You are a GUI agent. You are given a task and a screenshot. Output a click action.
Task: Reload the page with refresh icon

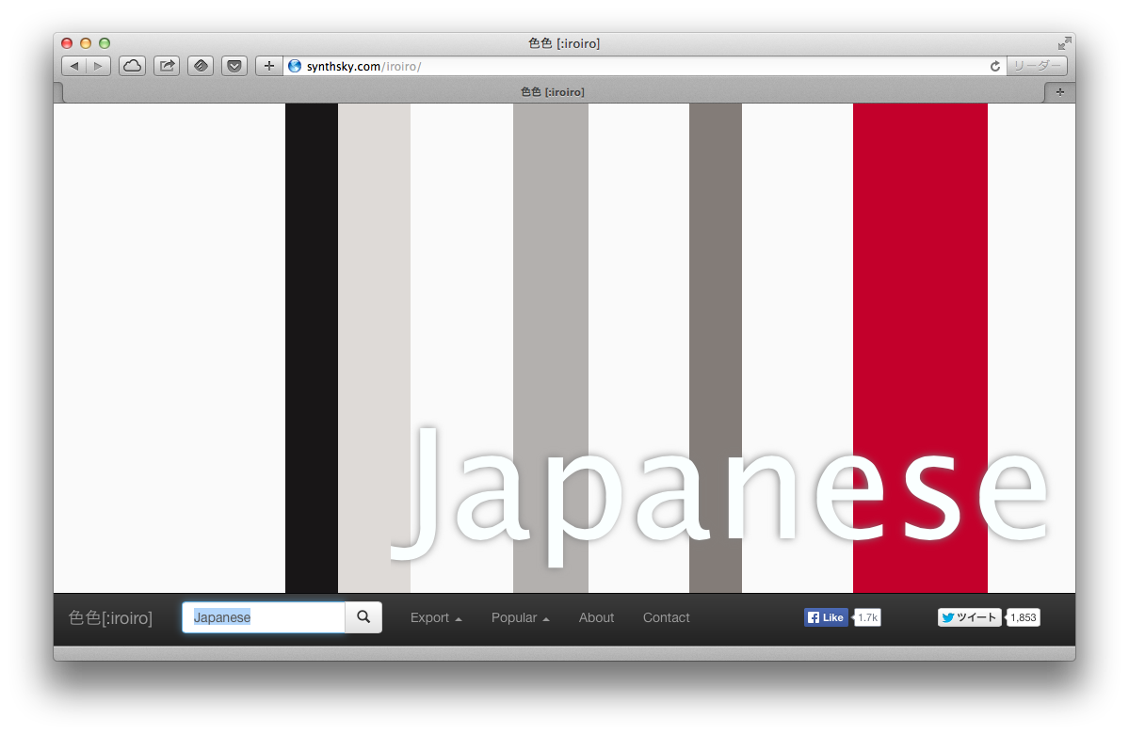pyautogui.click(x=995, y=66)
